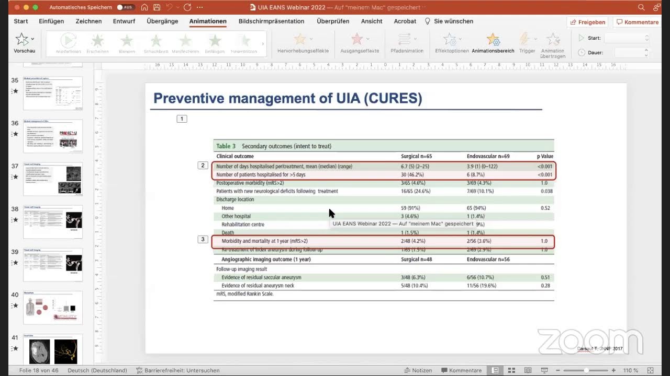Open the Bildschirmpräsentation tab
670x376 pixels.
click(x=271, y=21)
